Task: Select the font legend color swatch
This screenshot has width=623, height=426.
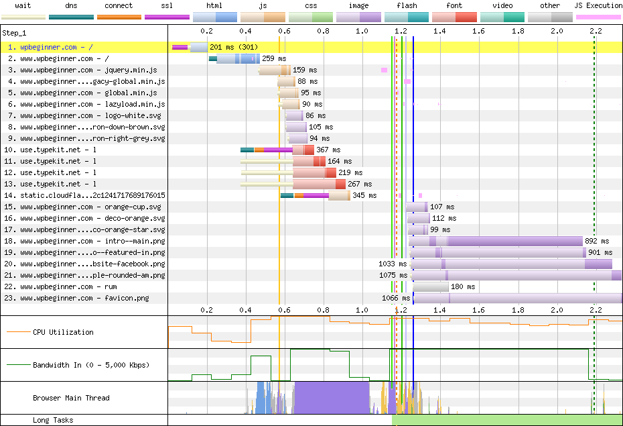Action: (x=454, y=16)
